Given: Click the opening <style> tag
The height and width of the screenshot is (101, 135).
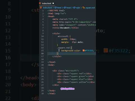Looking at the screenshot, I should pos(56,33).
